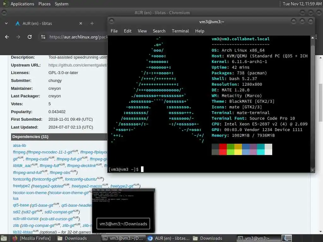Click the vm3@vm3:~/Downloads window preview thumbnail

[123, 210]
